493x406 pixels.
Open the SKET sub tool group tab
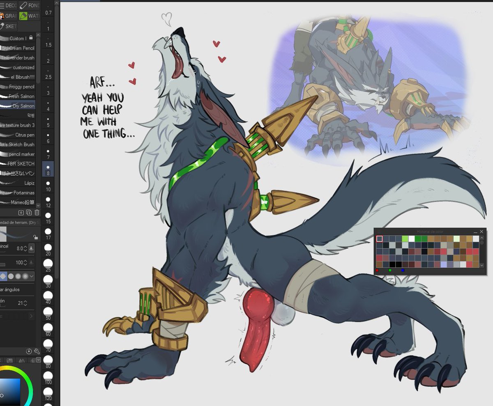pyautogui.click(x=9, y=26)
